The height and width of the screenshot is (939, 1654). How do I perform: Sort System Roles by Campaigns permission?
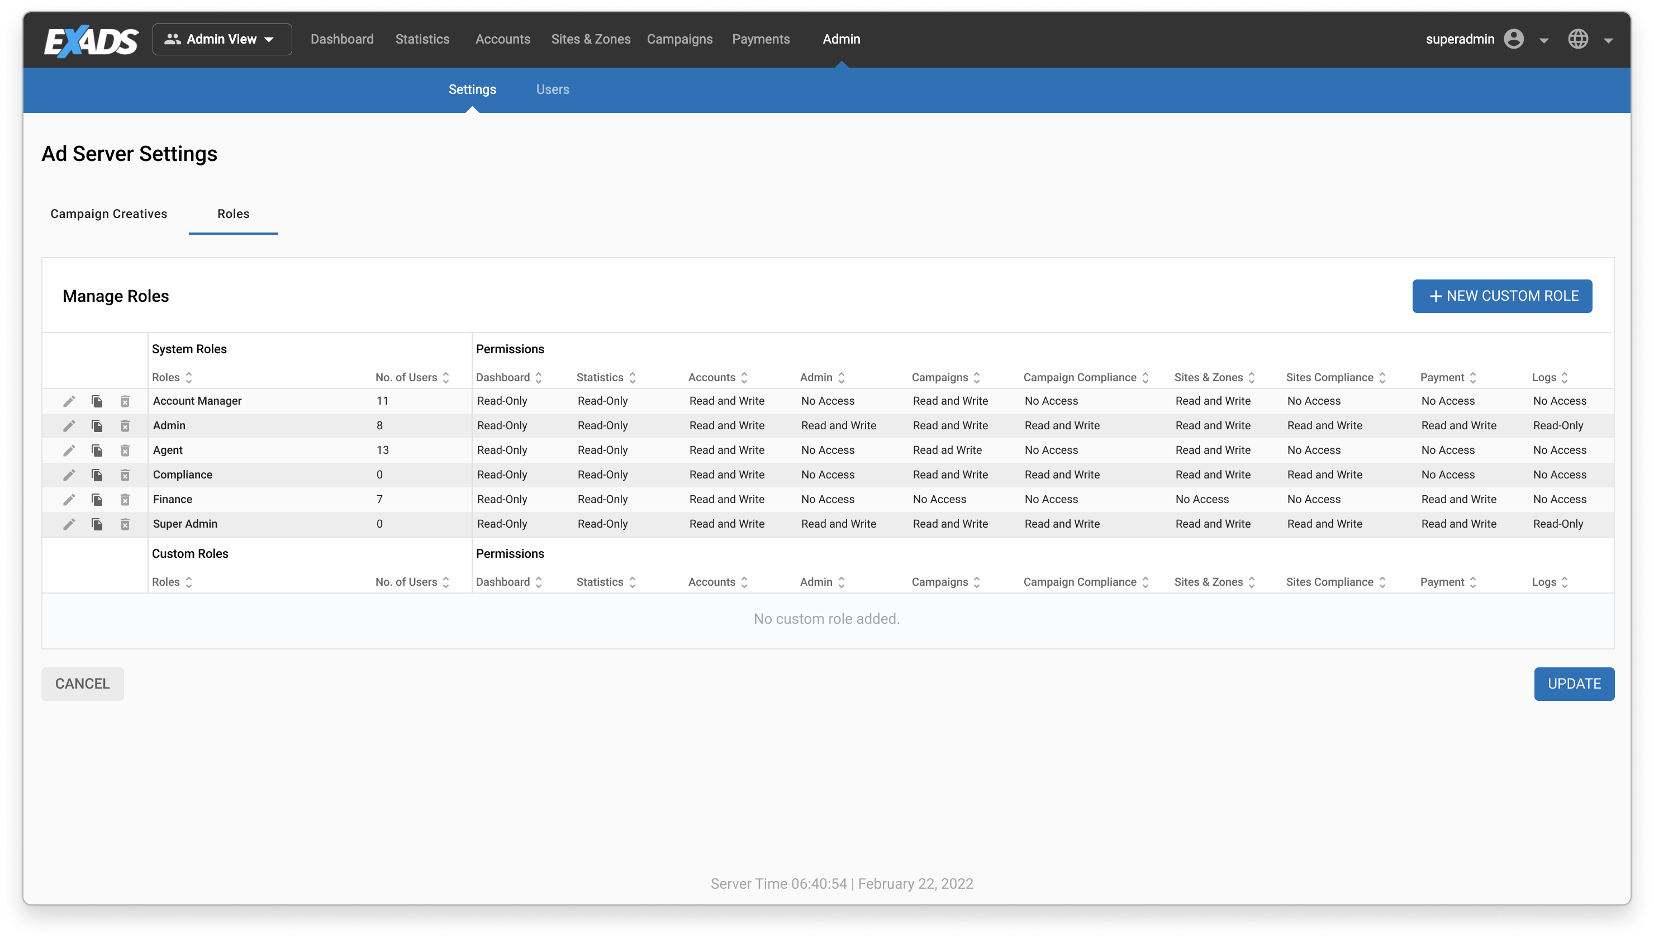[977, 377]
